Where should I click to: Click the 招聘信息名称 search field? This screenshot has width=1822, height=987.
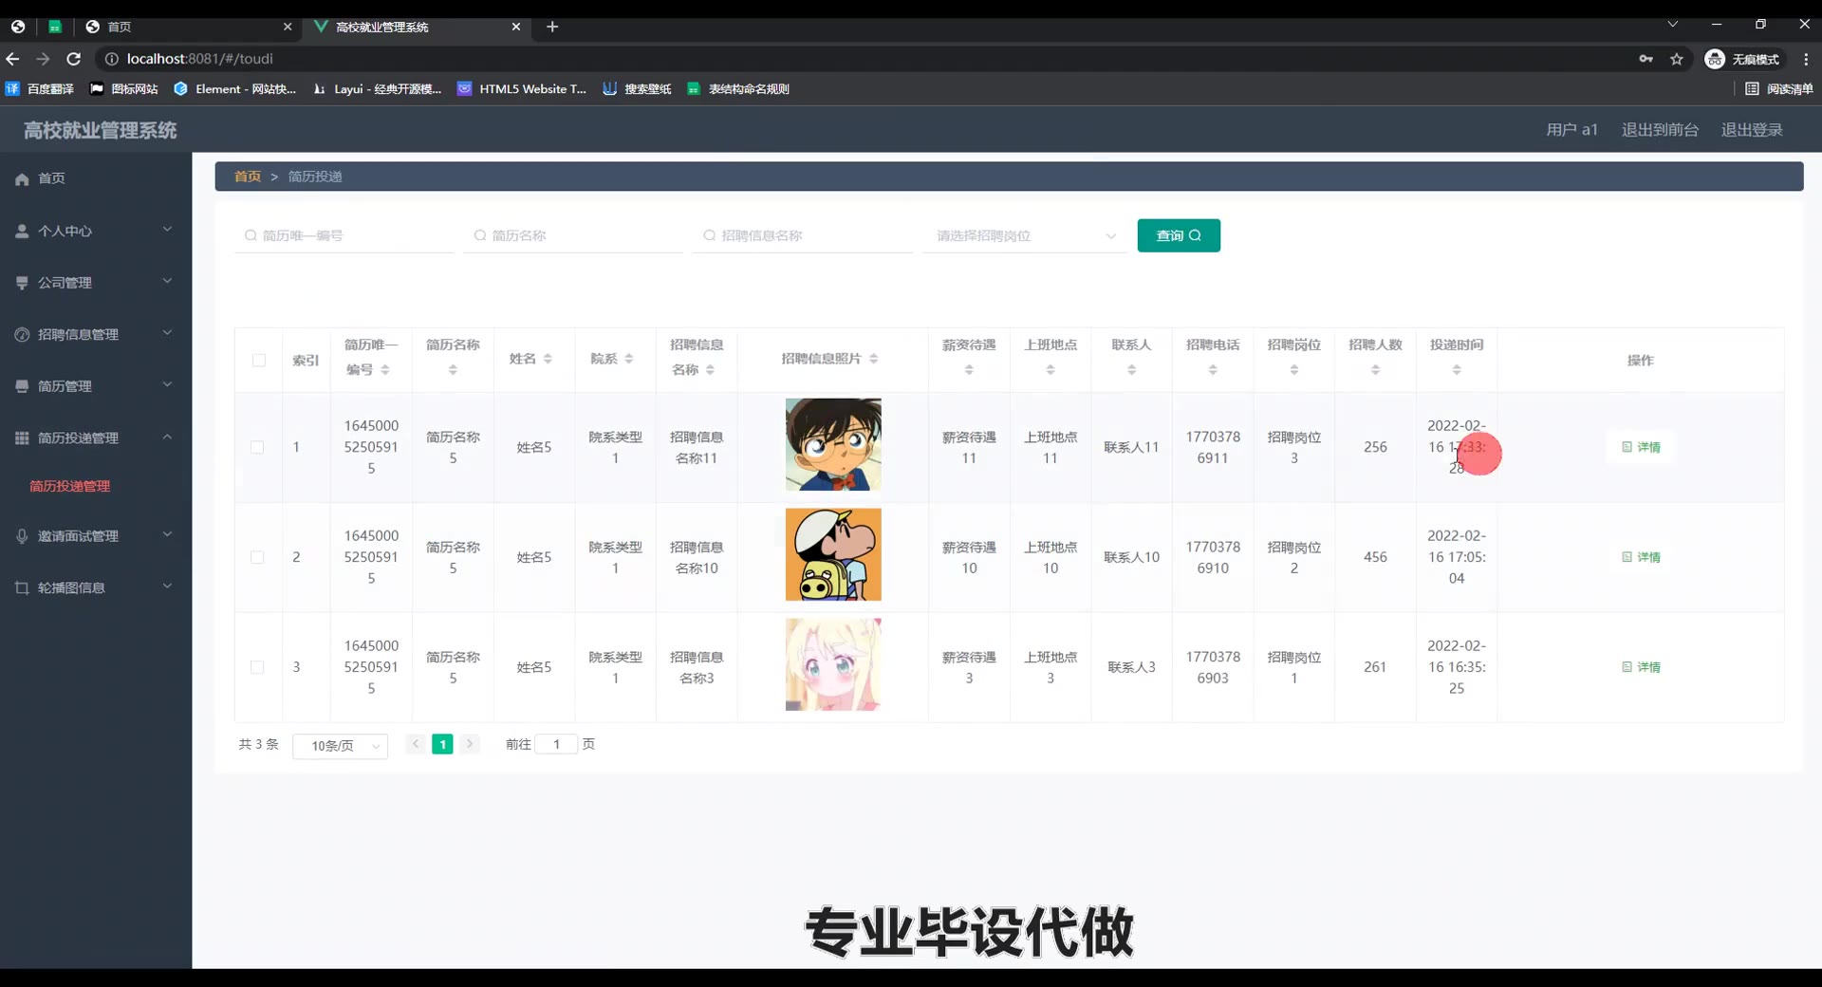click(803, 235)
